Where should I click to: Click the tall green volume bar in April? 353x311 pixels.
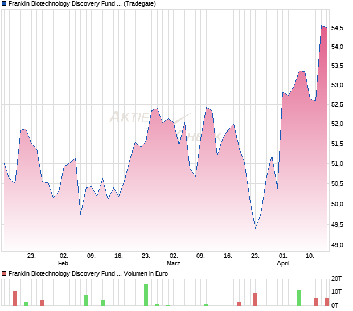(299, 298)
